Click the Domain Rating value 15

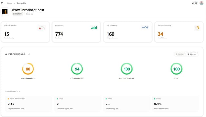pos(6,34)
